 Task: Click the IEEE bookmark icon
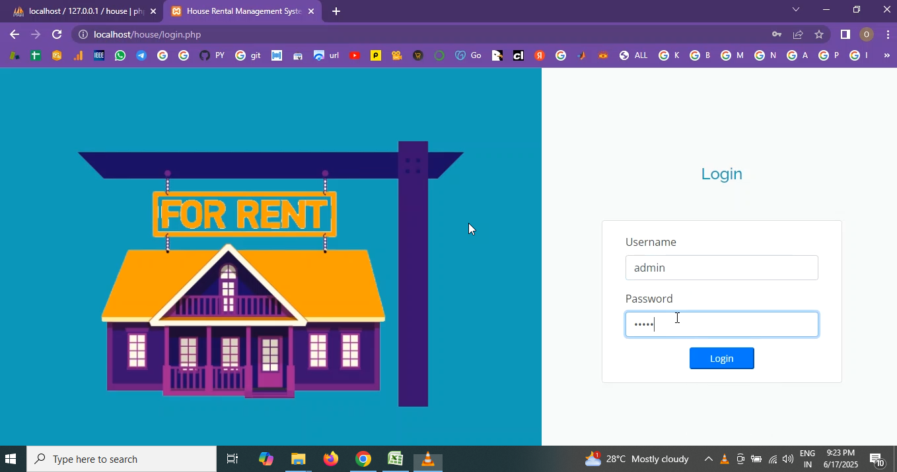(x=99, y=56)
